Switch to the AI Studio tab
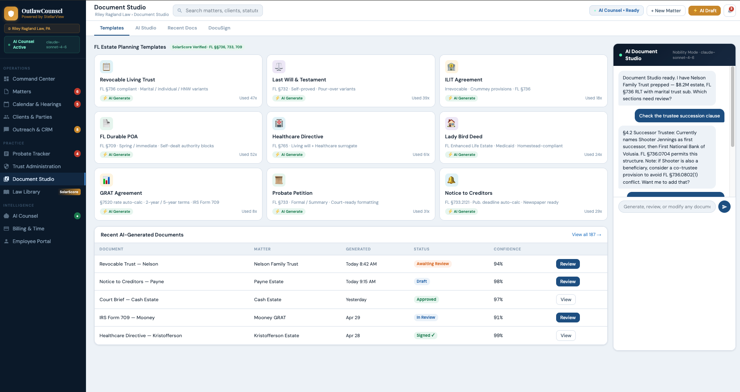This screenshot has width=740, height=392. tap(146, 28)
